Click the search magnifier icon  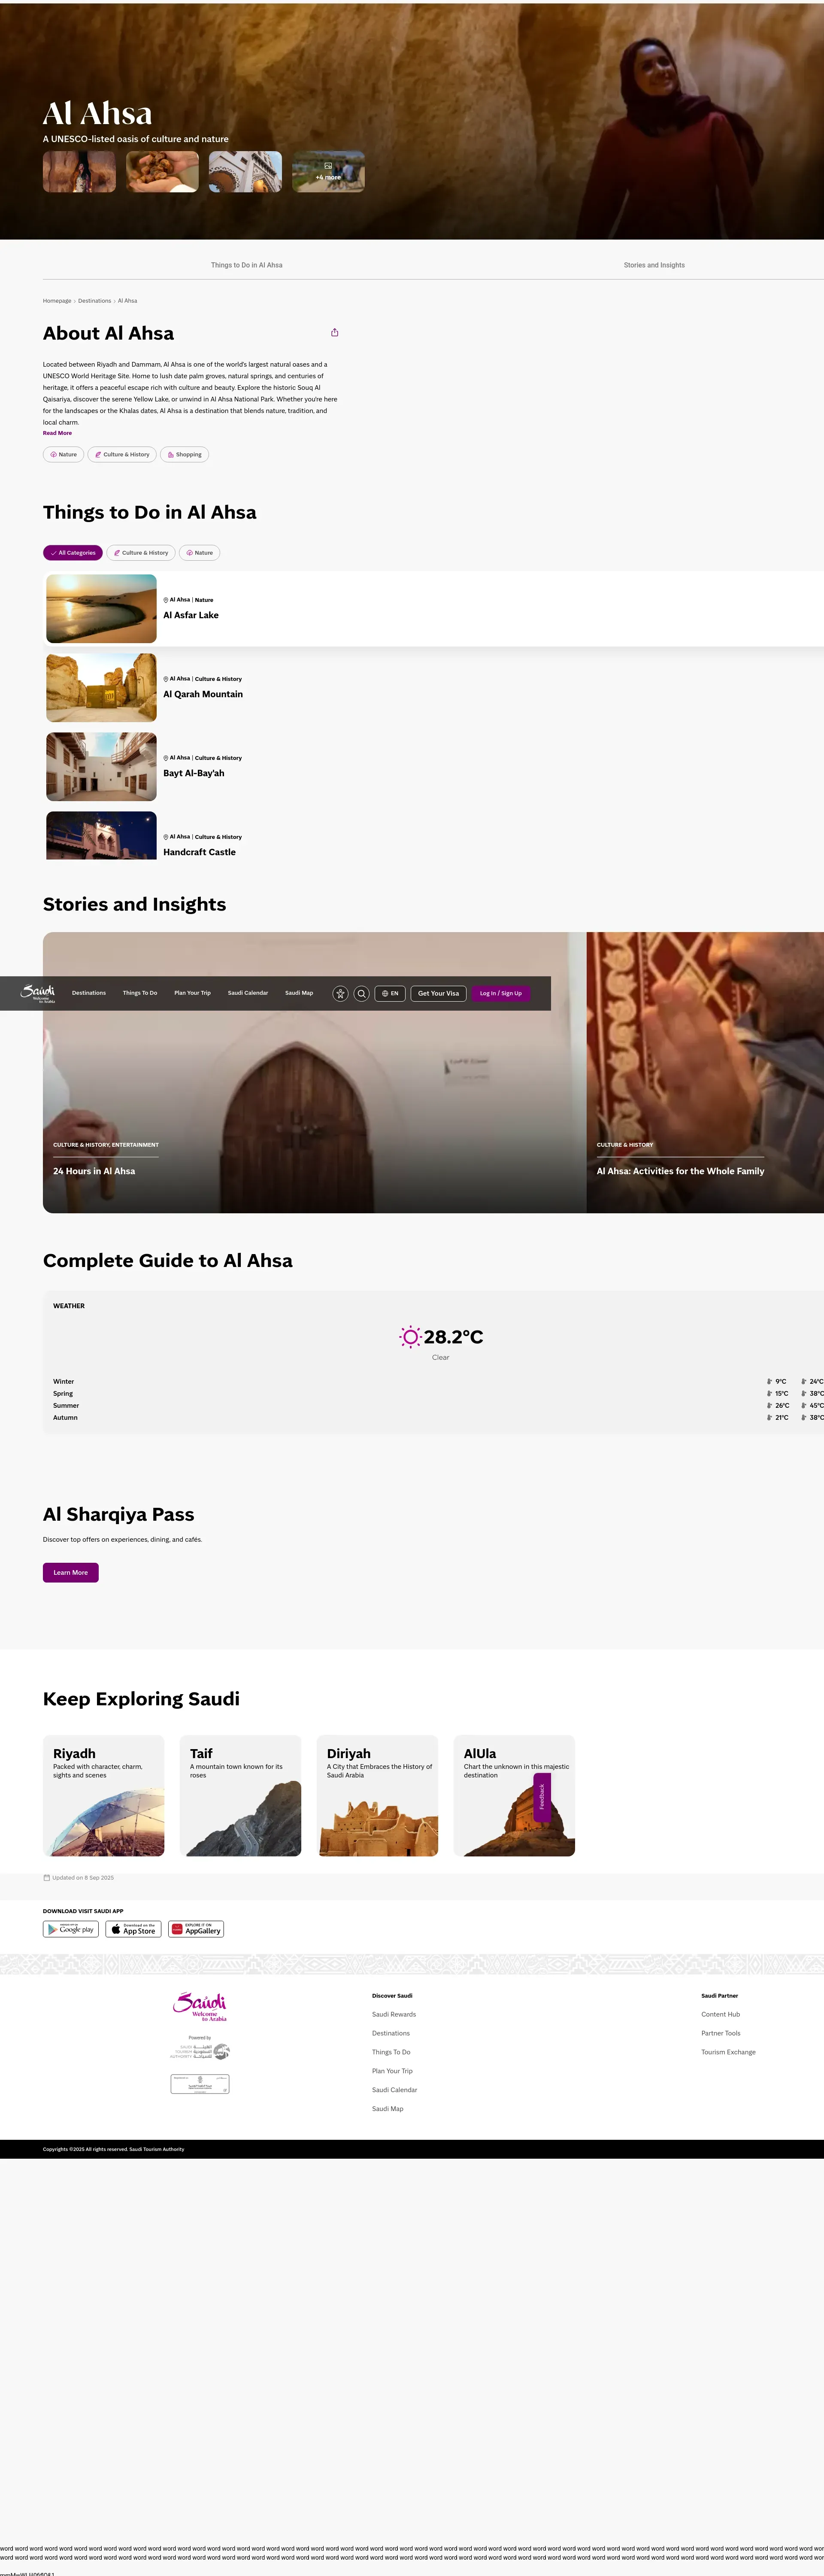[x=361, y=993]
